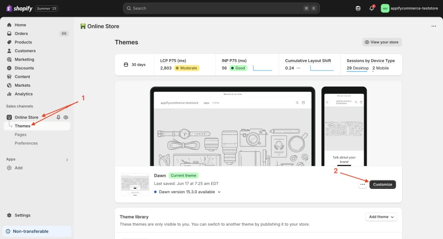Expand the Dawn version 15.3.0 available chevron
This screenshot has height=239, width=443.
pos(219,192)
